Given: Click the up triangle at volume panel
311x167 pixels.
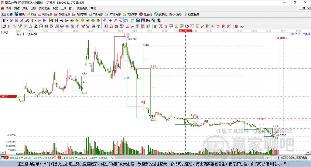Looking at the screenshot, I should point(3,152).
